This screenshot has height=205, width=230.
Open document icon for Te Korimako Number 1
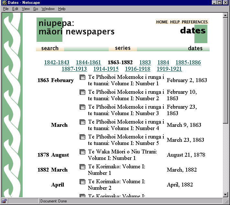tap(82, 167)
